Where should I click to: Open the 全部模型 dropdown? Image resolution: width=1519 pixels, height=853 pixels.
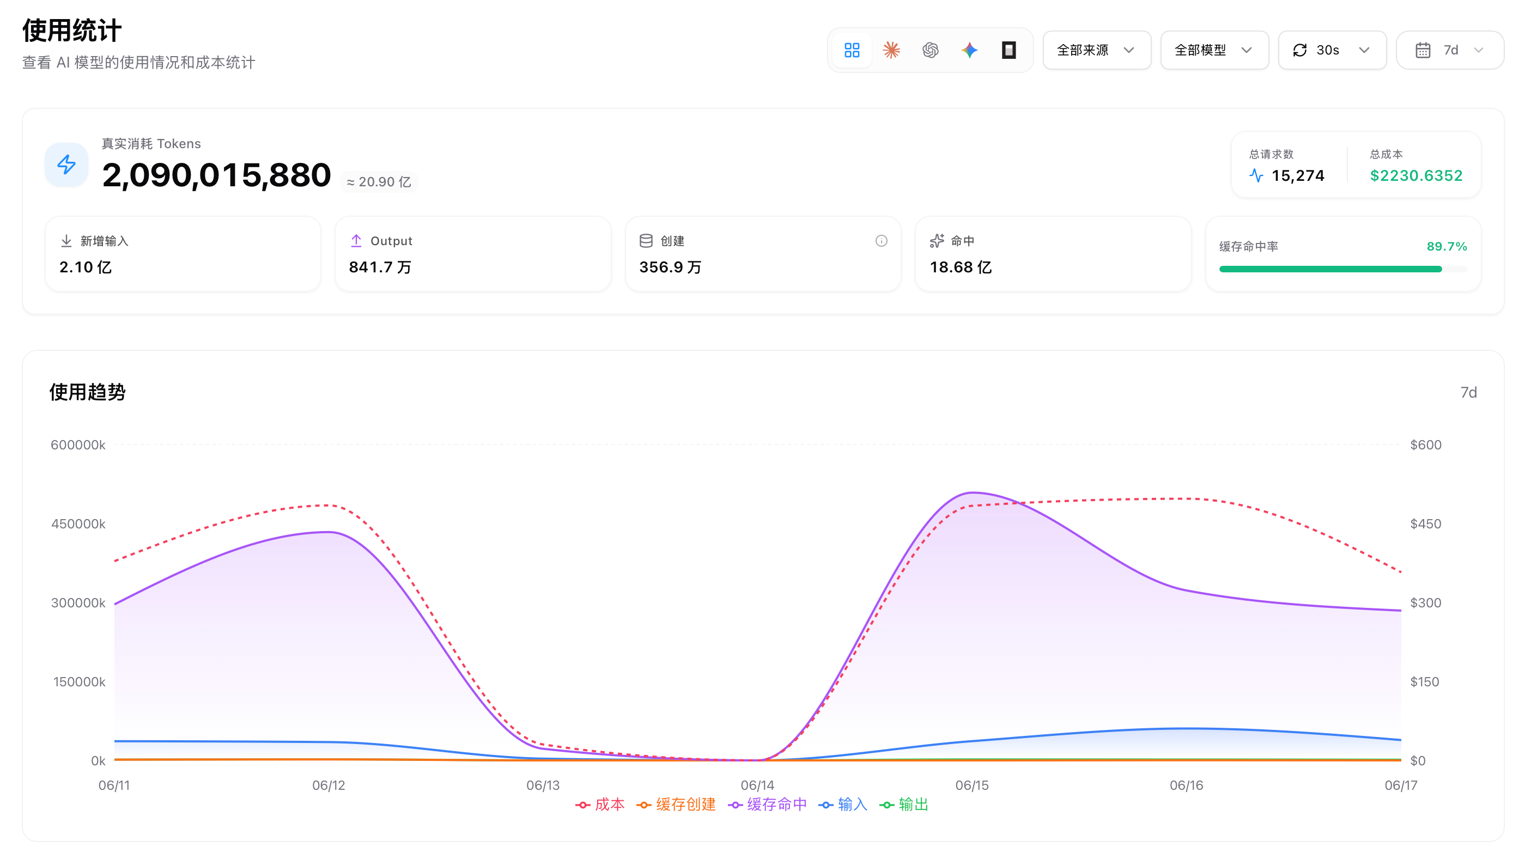coord(1214,50)
